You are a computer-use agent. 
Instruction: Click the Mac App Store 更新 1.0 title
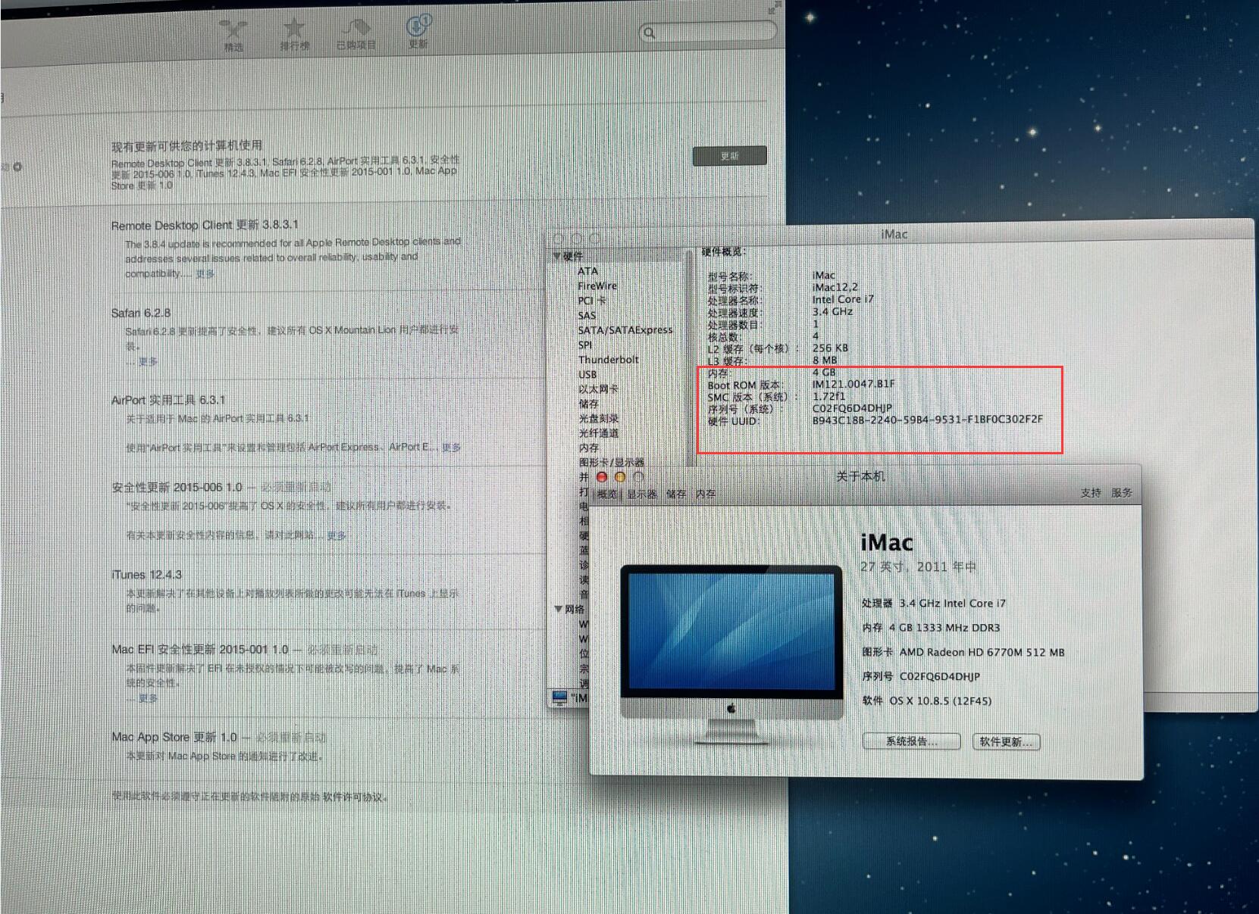[174, 737]
